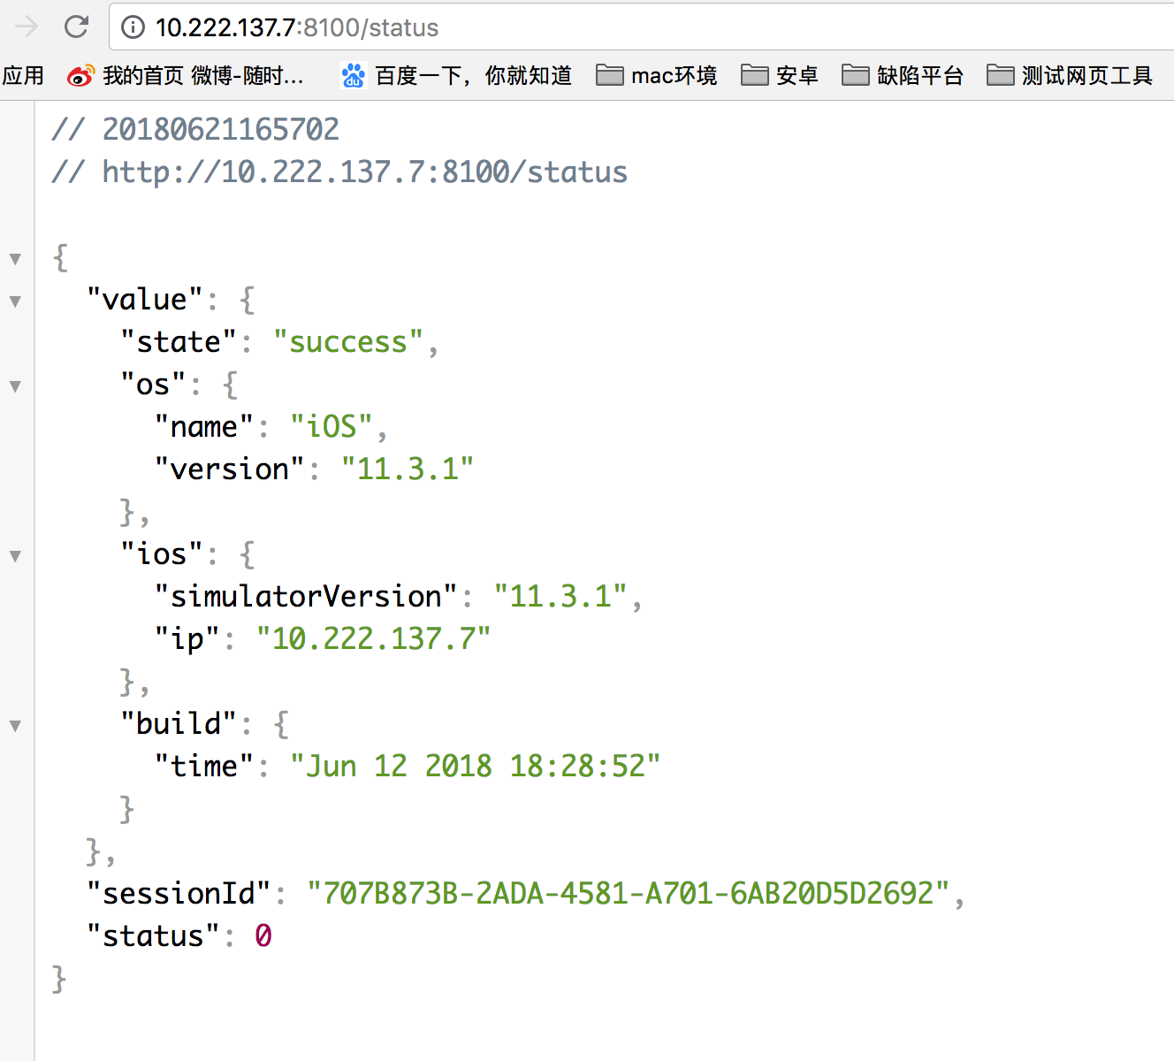Collapse the "value" object
This screenshot has width=1174, height=1061.
pyautogui.click(x=15, y=302)
